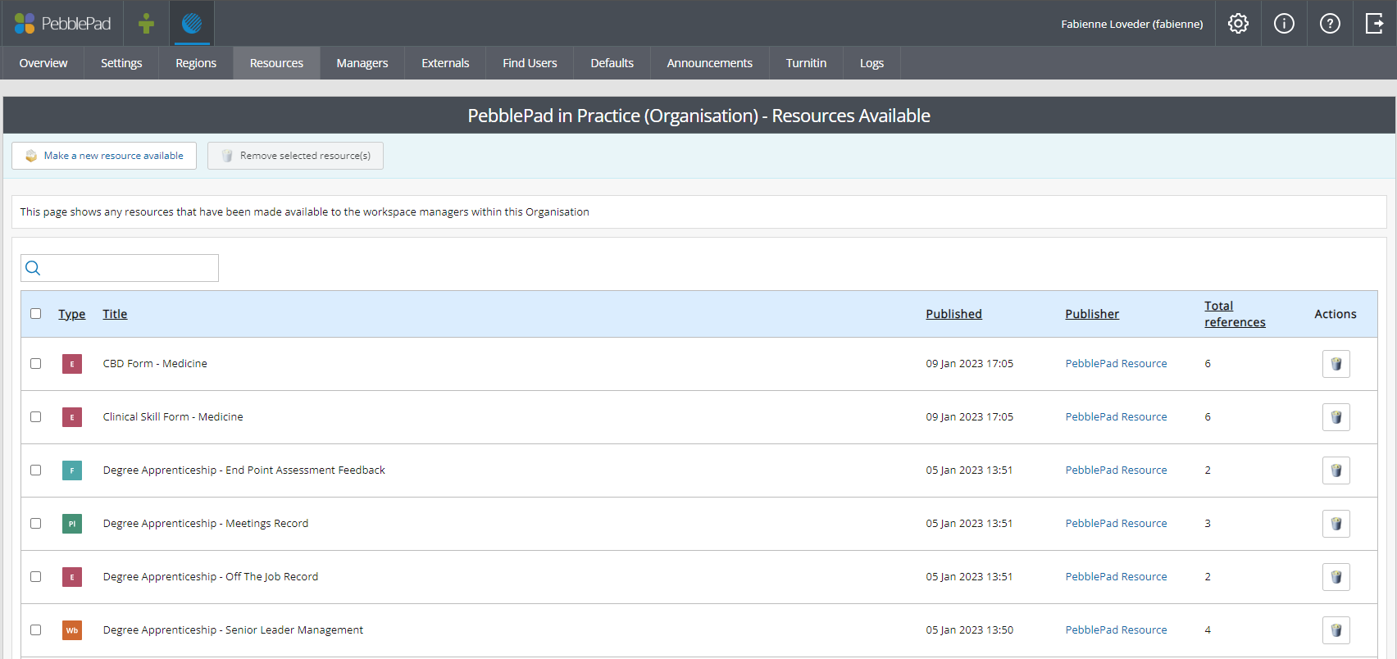This screenshot has width=1397, height=659.
Task: Open the Announcements tab
Action: point(710,63)
